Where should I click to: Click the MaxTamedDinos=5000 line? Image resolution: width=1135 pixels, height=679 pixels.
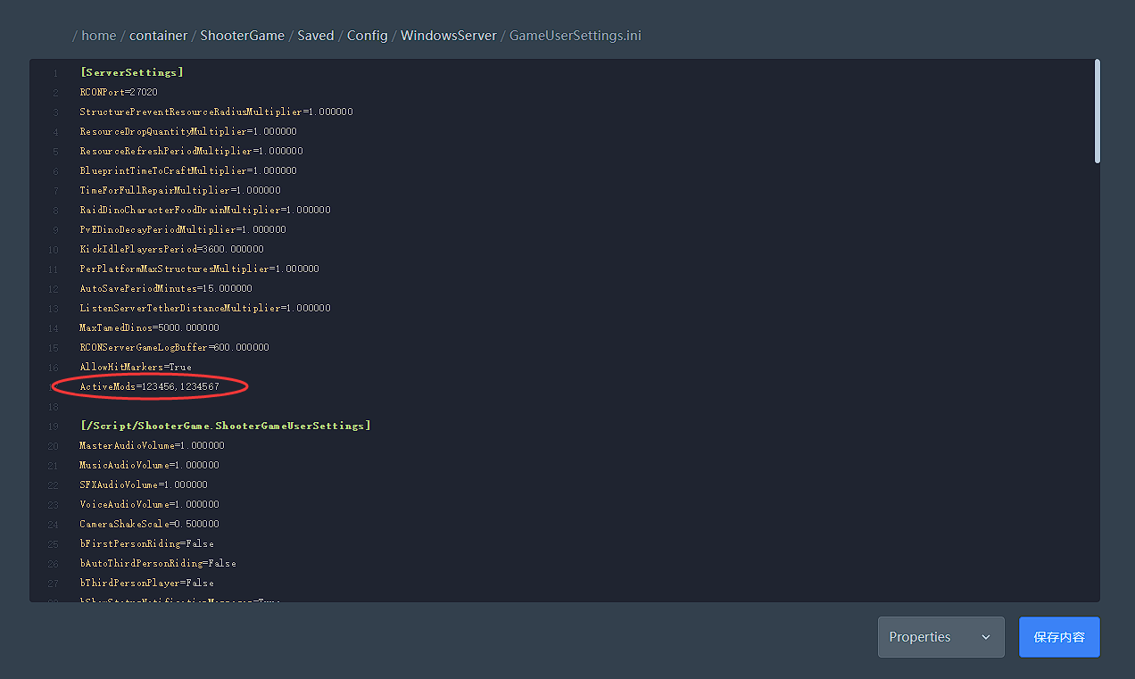[149, 327]
